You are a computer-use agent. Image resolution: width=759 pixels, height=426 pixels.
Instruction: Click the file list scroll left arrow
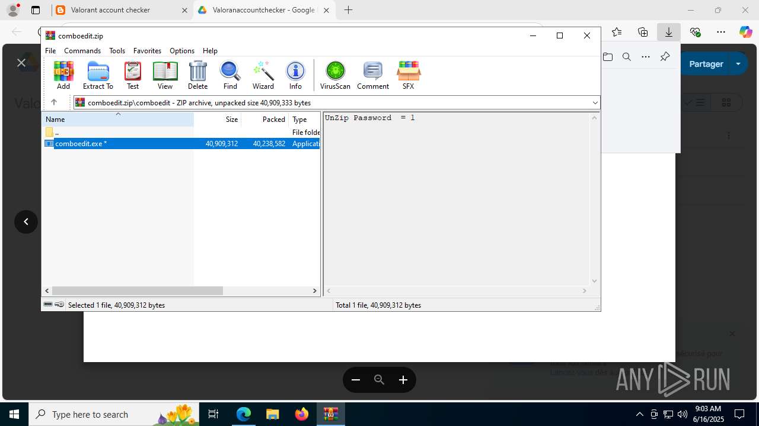tap(47, 291)
